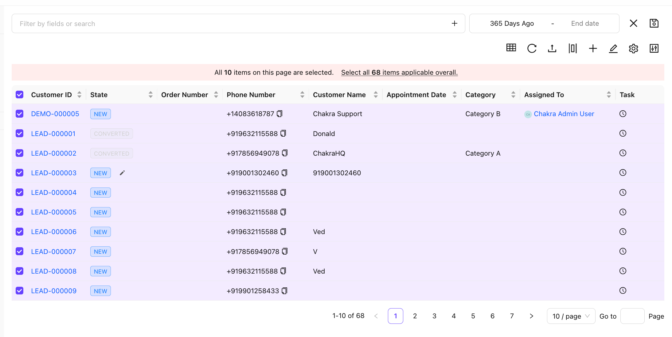Open the advanced filter controls icon
The width and height of the screenshot is (672, 337).
[654, 48]
